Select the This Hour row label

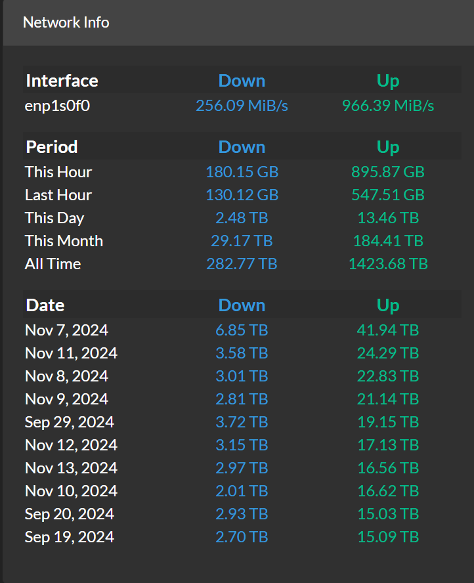click(58, 172)
